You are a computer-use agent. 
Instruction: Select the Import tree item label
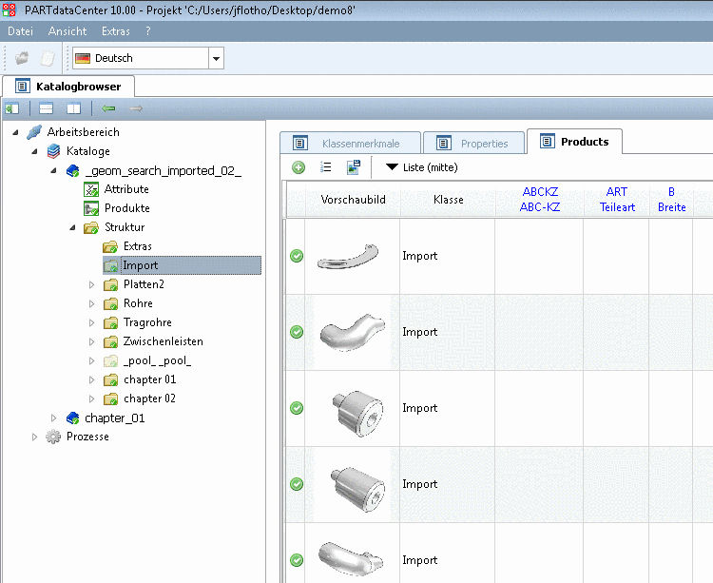140,265
